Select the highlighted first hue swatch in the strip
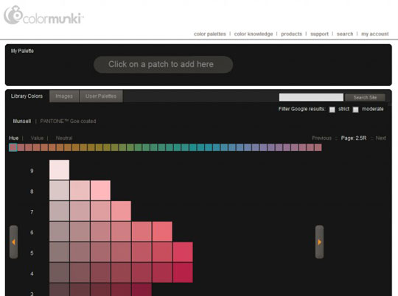Viewport: 398px width, 296px height. [x=13, y=147]
